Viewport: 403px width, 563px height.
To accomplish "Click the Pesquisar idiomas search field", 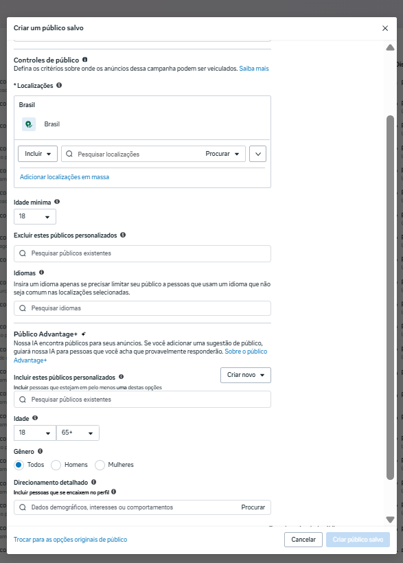I will [142, 308].
